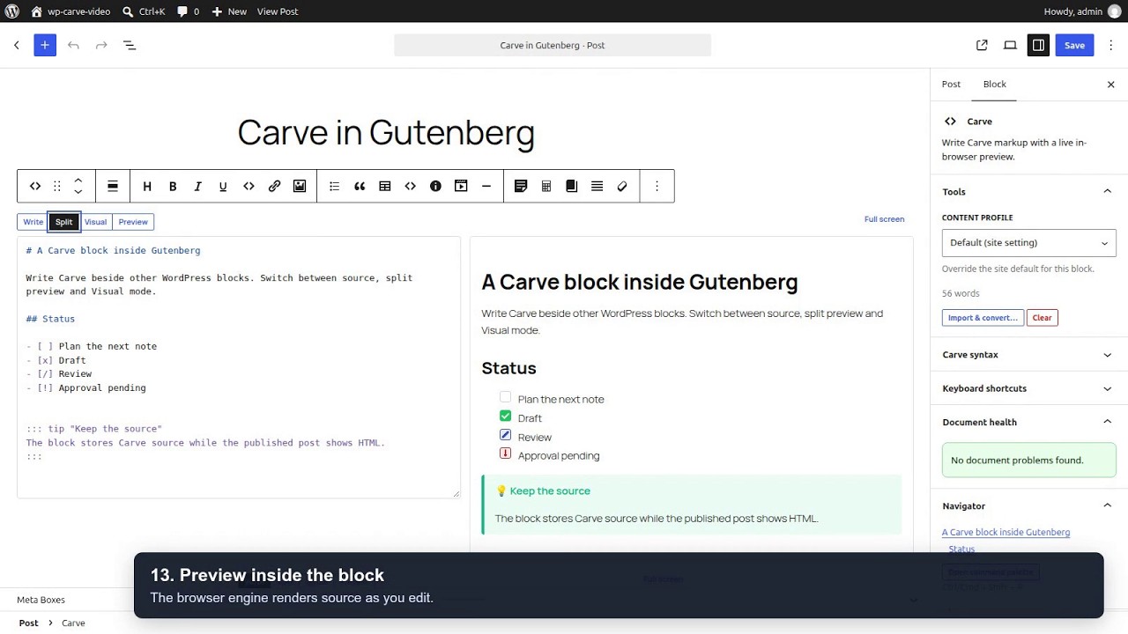Open the Post sidebar tab

pyautogui.click(x=951, y=85)
